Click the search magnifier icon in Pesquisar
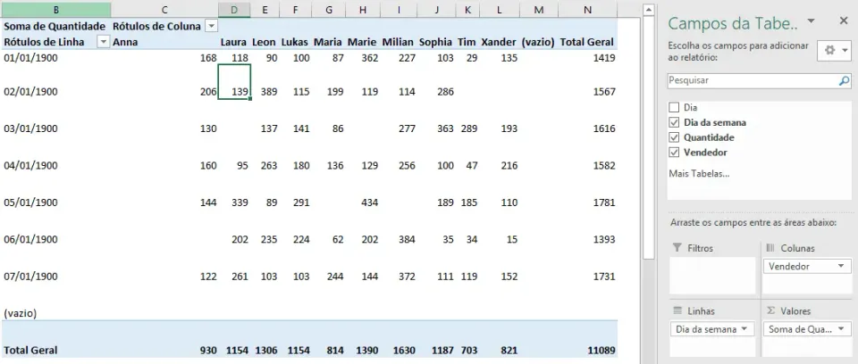 click(845, 81)
